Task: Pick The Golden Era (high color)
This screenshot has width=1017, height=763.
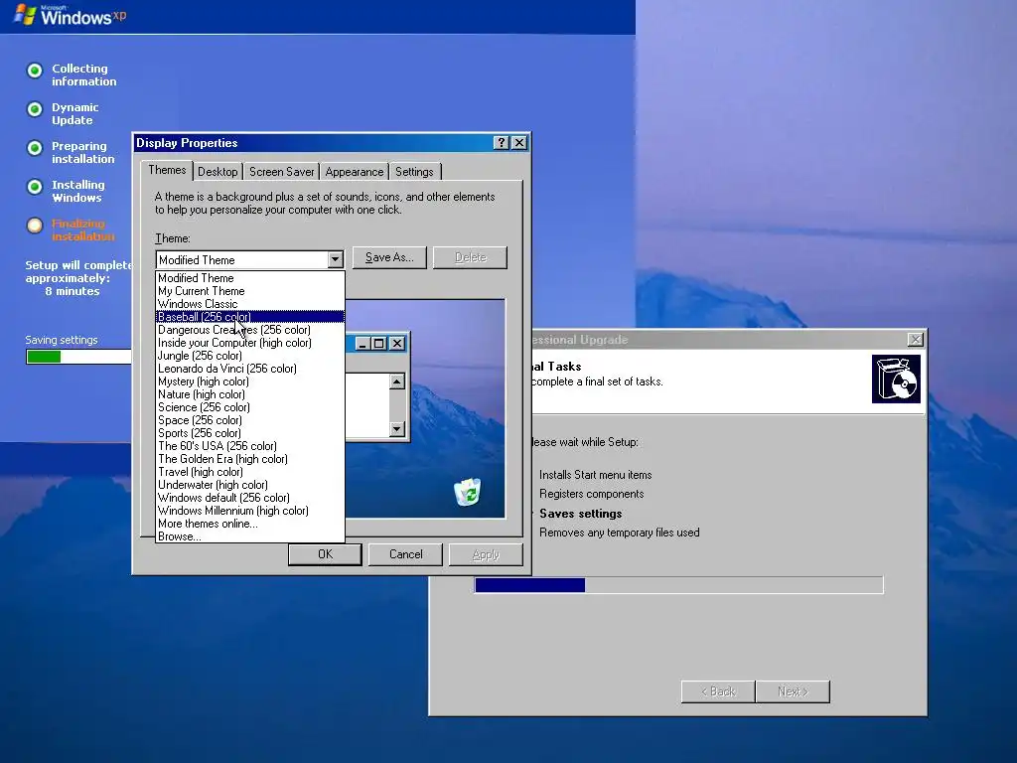Action: click(x=249, y=459)
